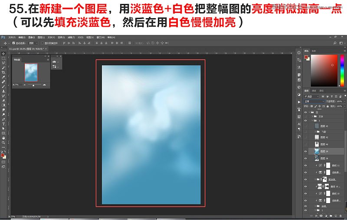The width and height of the screenshot is (347, 220).
Task: Expand the 文字 layer group
Action: click(x=312, y=116)
